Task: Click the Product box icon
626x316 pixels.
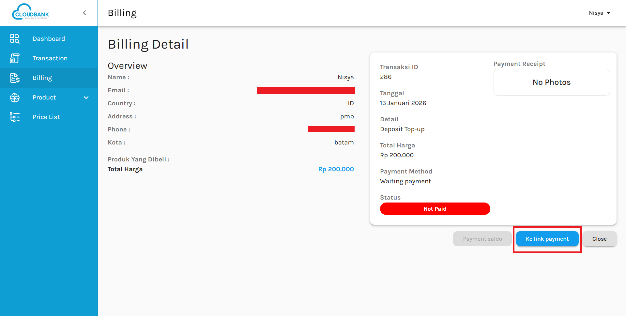Action: point(14,98)
